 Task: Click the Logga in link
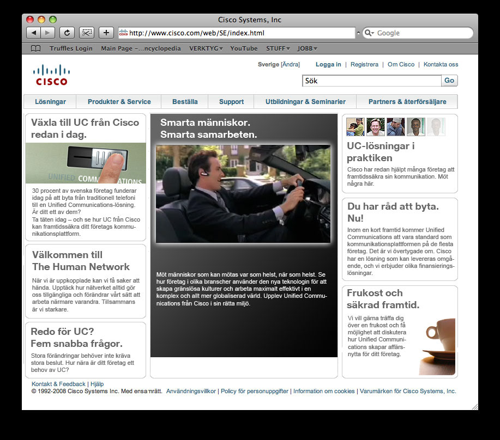[328, 64]
